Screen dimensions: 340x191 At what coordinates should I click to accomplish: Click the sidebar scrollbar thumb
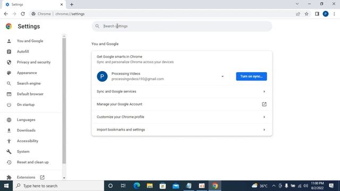tap(64, 101)
